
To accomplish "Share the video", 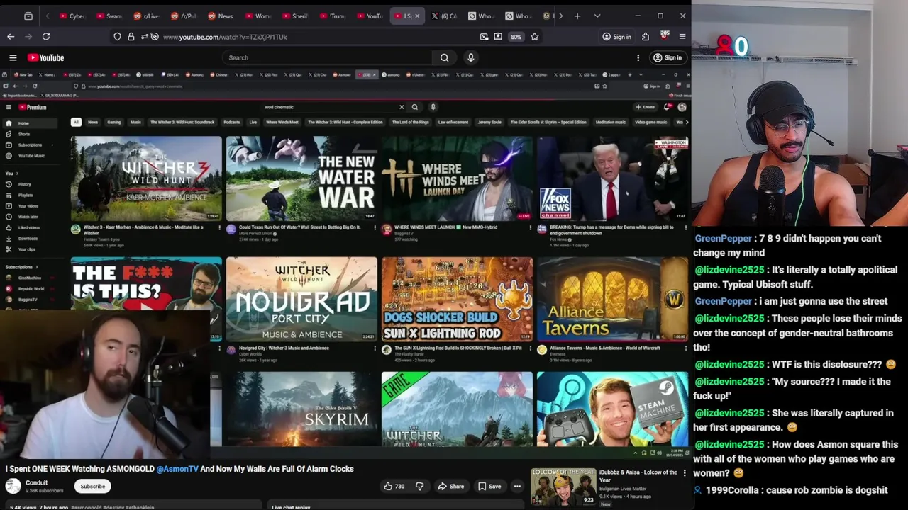I will (x=450, y=487).
